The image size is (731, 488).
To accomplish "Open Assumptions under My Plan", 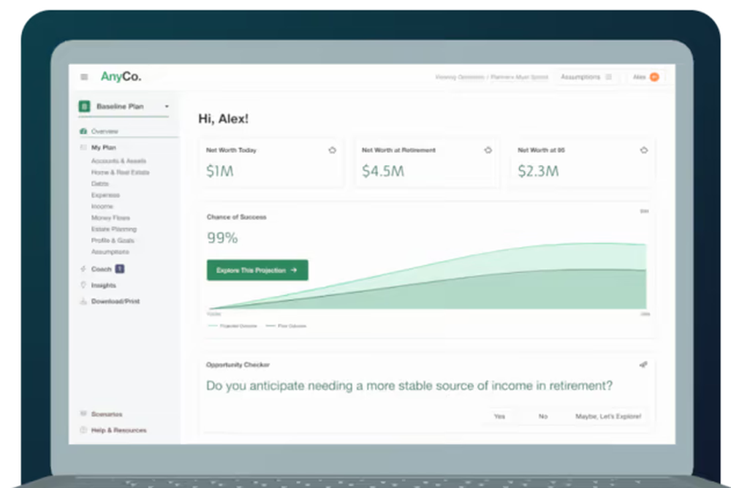I will point(110,252).
